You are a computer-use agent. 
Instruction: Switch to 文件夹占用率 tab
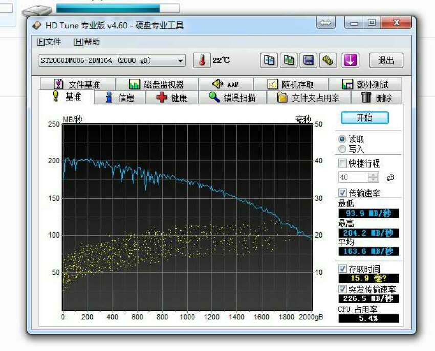click(309, 98)
